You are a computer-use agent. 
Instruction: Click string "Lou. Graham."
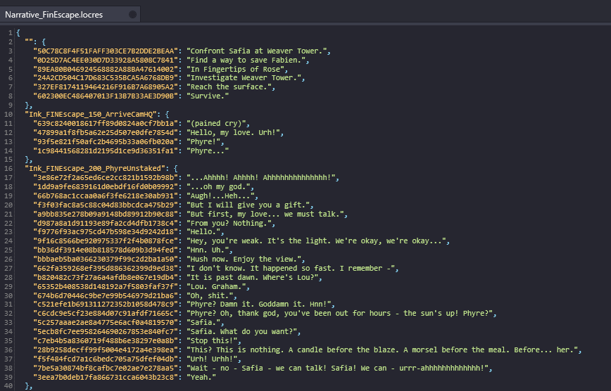click(x=216, y=286)
